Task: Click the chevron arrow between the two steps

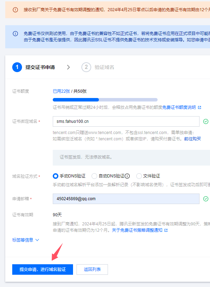Action: point(68,67)
